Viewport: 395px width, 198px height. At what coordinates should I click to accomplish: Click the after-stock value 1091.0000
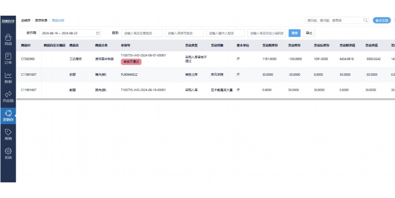tap(321, 59)
